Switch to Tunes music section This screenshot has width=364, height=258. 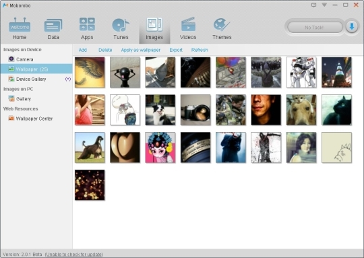point(121,28)
